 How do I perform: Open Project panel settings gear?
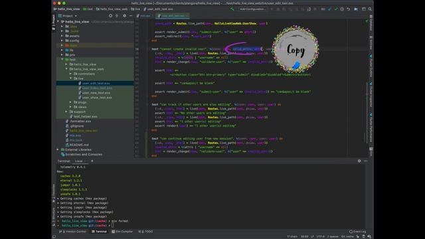pyautogui.click(x=124, y=16)
